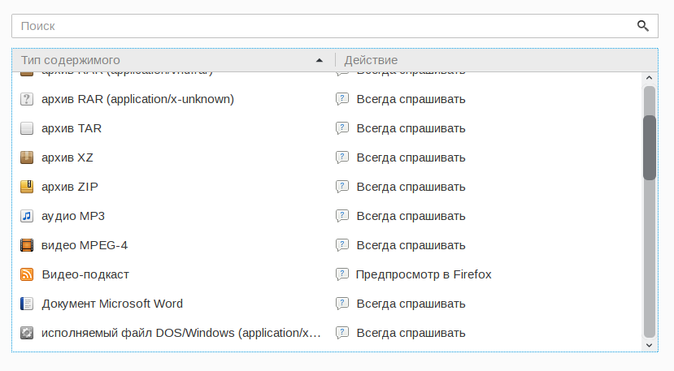The image size is (674, 371).
Task: Open Предпросмотр в Firefox action for Видео-подкаст
Action: [424, 274]
